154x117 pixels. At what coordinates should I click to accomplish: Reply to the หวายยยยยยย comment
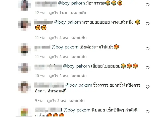click(x=79, y=38)
